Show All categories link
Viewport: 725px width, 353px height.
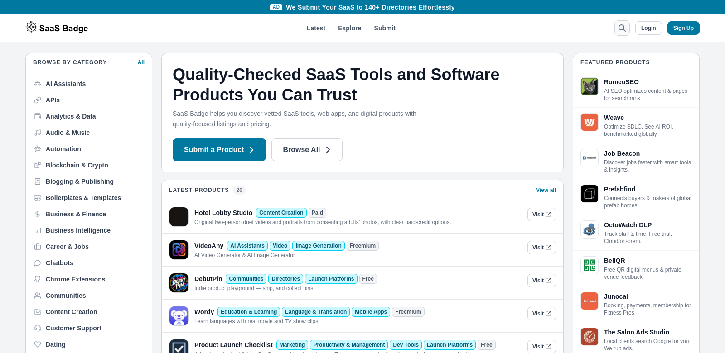(141, 62)
